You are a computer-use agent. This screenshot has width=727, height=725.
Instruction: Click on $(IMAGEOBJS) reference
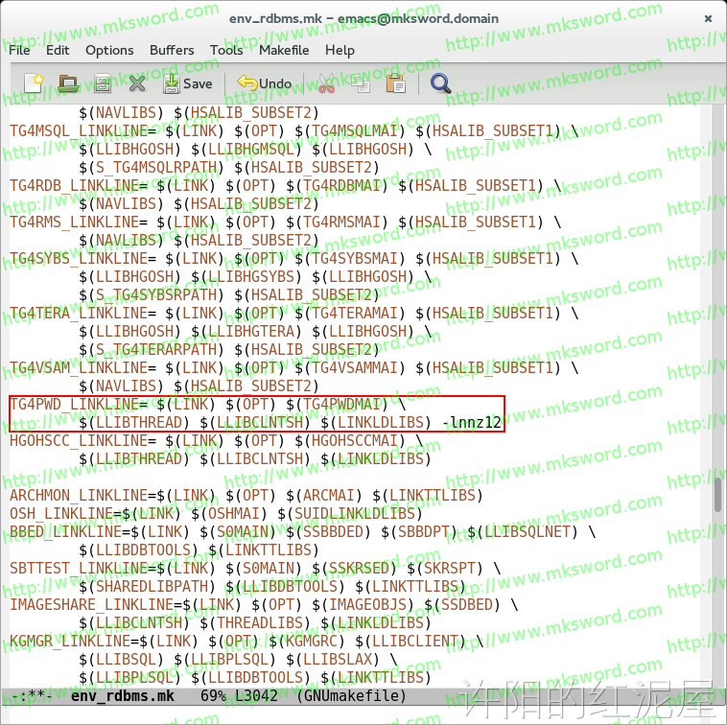pos(363,604)
